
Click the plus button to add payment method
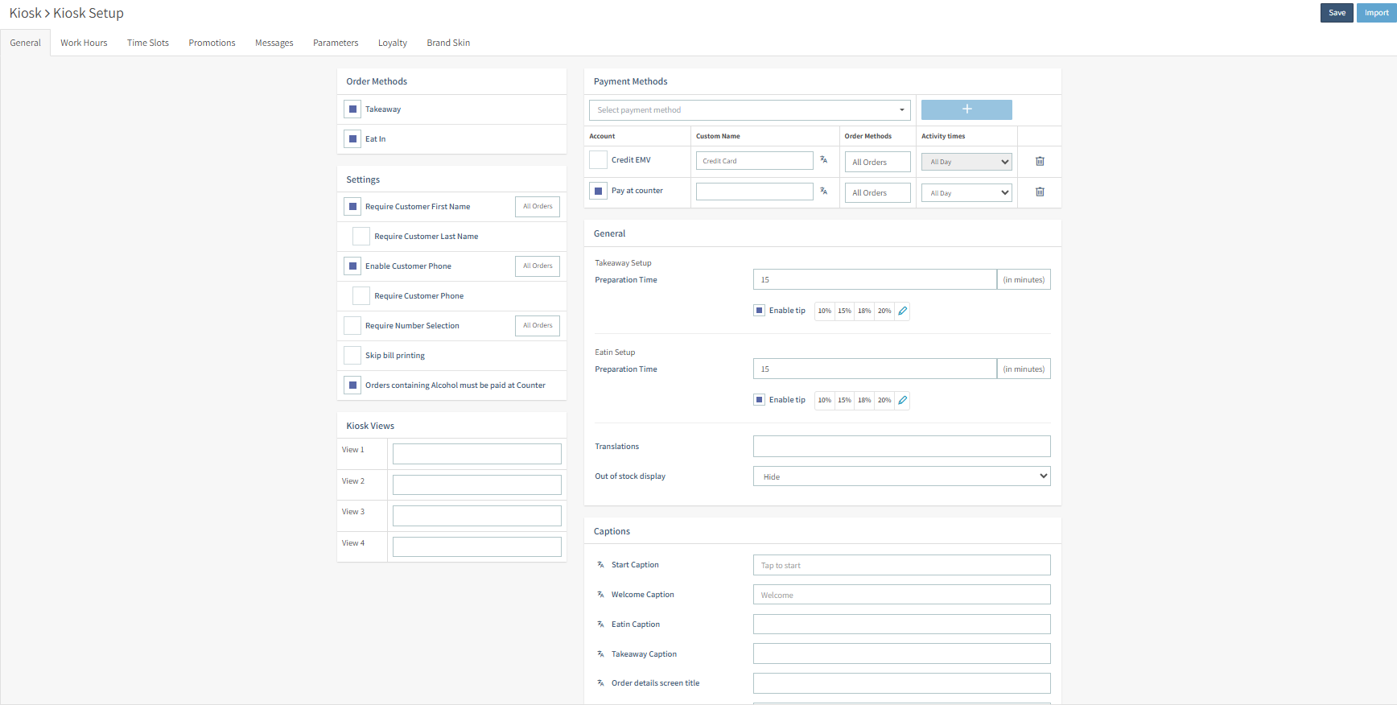[966, 109]
